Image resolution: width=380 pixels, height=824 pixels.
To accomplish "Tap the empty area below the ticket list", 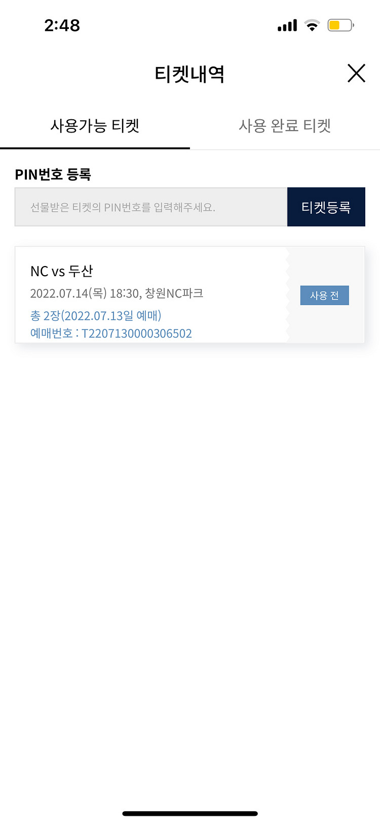I will point(190,558).
